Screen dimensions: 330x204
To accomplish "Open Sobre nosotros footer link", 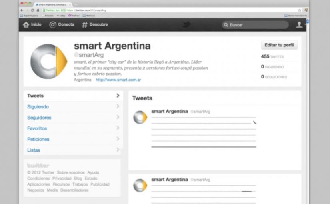I will [x=71, y=172].
